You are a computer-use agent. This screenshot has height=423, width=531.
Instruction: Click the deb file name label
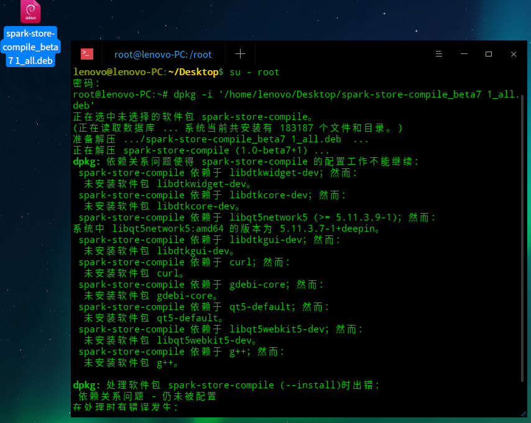(x=30, y=47)
